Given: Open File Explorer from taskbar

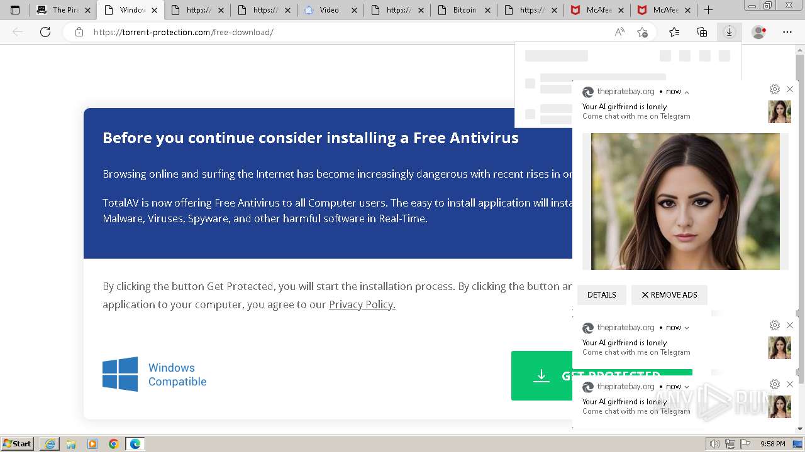Looking at the screenshot, I should (x=71, y=444).
